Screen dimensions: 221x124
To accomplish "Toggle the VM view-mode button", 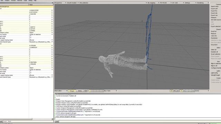I will click(x=171, y=91).
